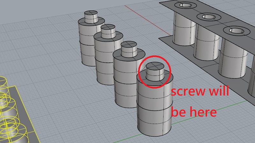The width and height of the screenshot is (255, 143).
Task: Click the middle ring hole in the top plate
Action: point(209,17)
